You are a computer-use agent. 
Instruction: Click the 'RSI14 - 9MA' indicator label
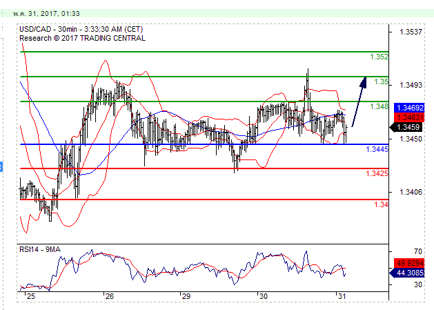[x=40, y=250]
